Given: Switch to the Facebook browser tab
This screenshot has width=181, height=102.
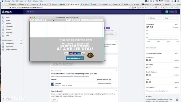Looking at the screenshot, I should click(x=44, y=4).
